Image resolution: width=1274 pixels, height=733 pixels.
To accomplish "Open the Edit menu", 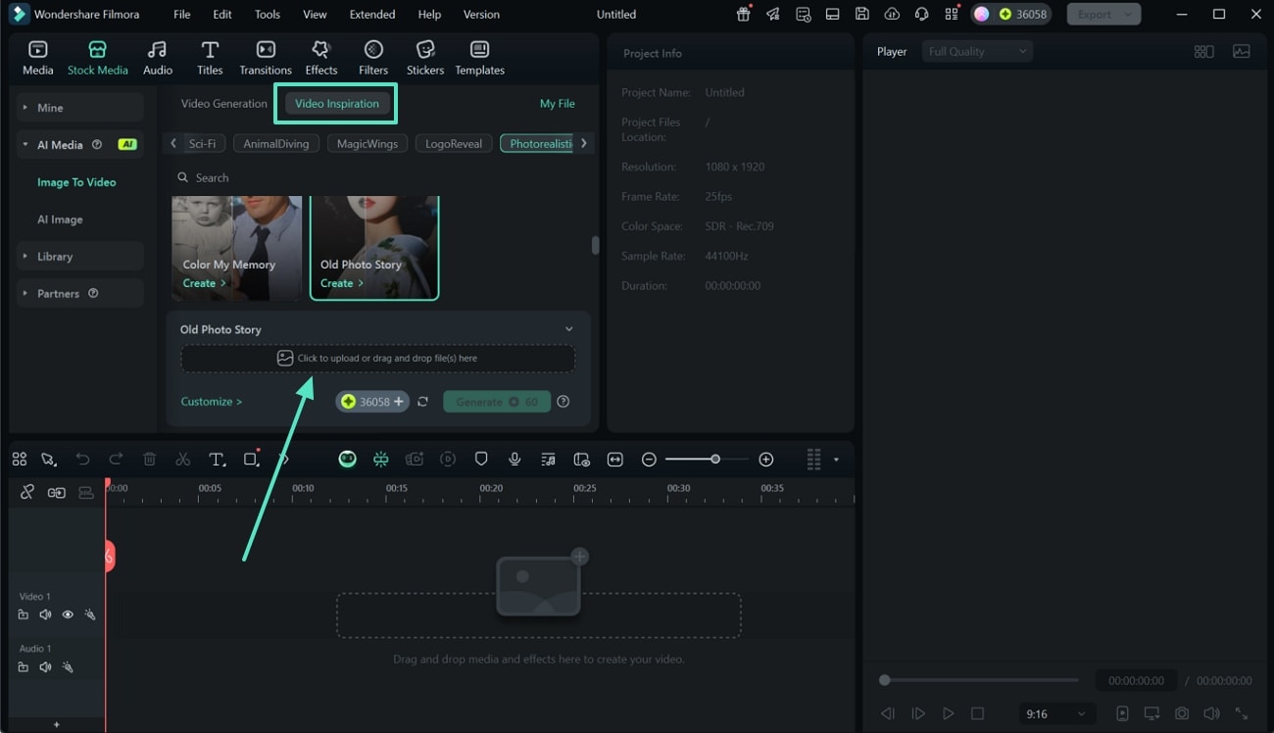I will point(222,14).
